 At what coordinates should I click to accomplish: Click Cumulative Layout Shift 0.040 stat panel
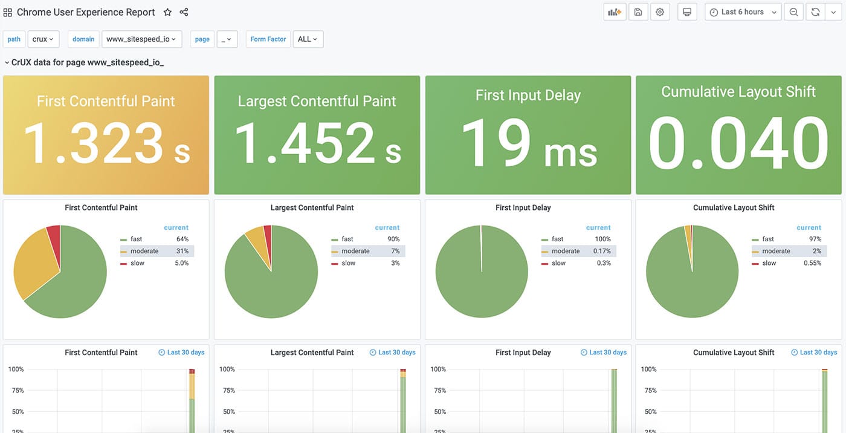(x=738, y=135)
